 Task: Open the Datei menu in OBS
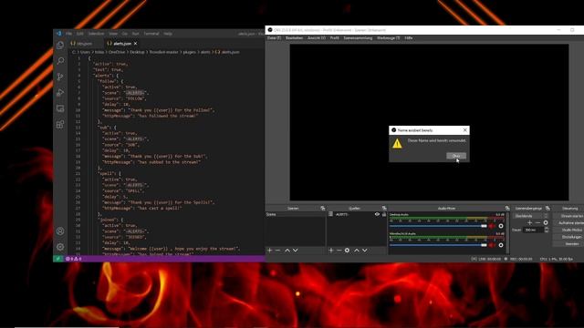coord(274,38)
